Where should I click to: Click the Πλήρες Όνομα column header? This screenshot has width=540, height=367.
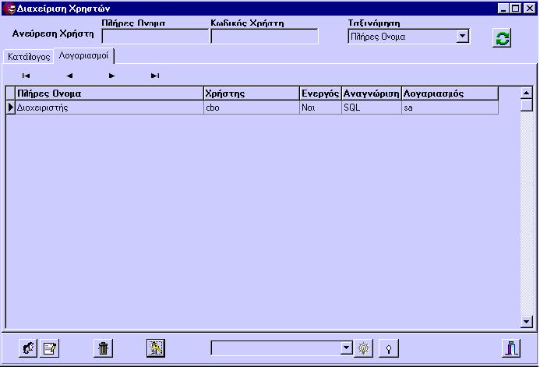tap(109, 94)
